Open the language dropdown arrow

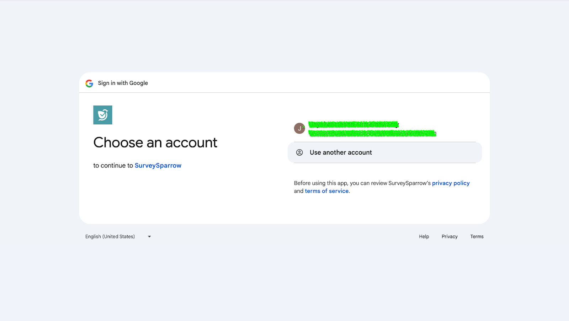pyautogui.click(x=149, y=237)
